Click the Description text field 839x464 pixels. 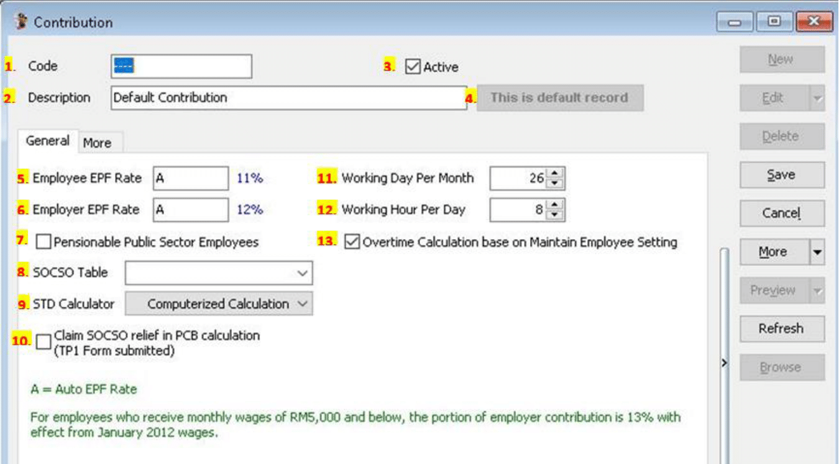click(288, 98)
